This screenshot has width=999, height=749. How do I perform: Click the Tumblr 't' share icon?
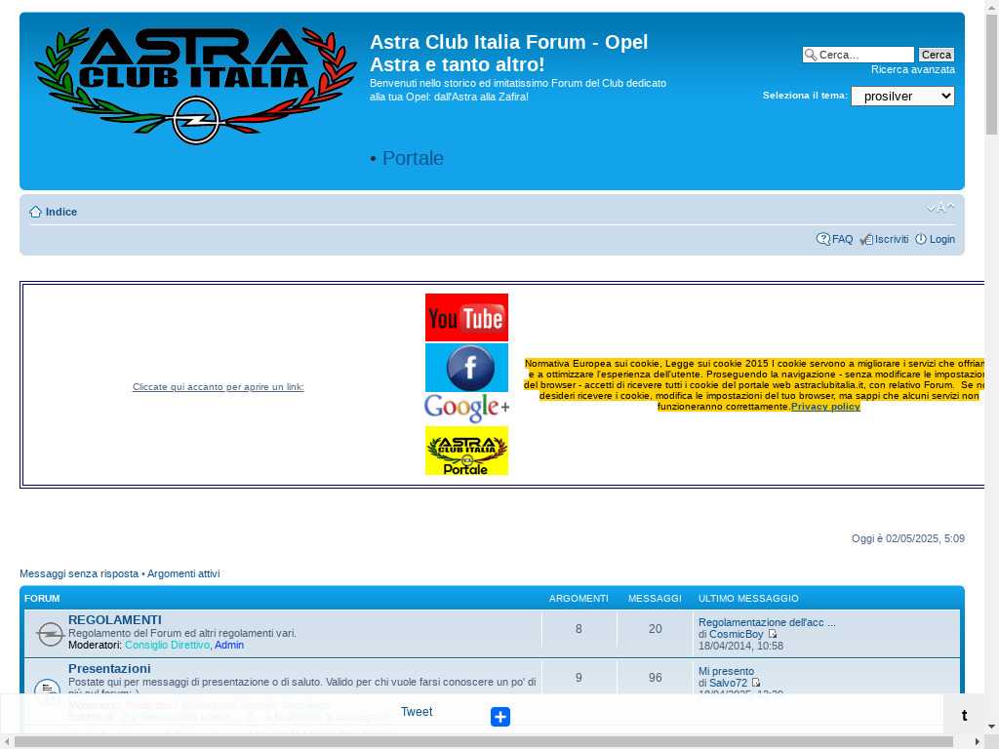(964, 715)
